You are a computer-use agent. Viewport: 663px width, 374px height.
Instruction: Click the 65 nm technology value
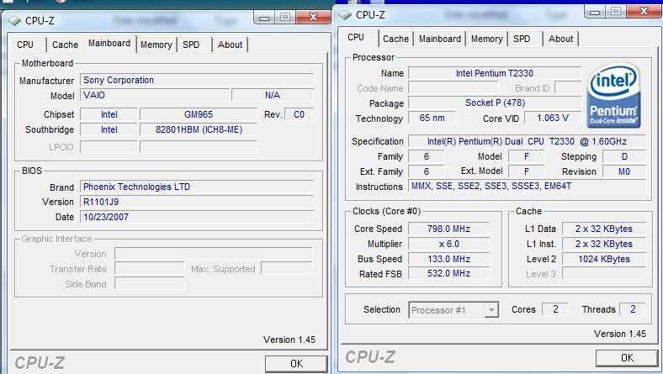click(x=432, y=118)
